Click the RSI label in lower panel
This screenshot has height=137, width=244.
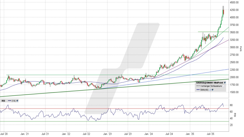click(4, 101)
